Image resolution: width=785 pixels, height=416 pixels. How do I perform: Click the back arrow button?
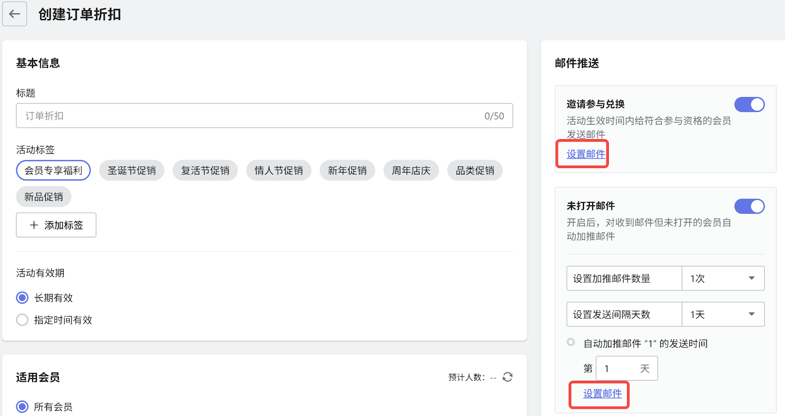[x=15, y=14]
